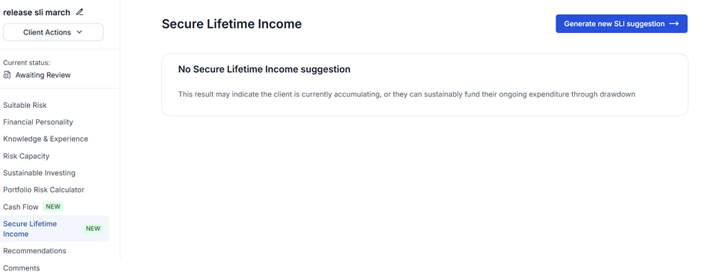704x278 pixels.
Task: View the Comments section
Action: [22, 268]
